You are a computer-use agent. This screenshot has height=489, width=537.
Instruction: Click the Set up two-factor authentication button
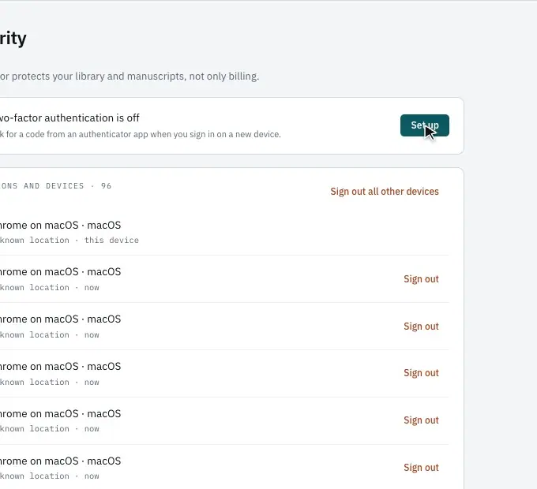point(424,125)
